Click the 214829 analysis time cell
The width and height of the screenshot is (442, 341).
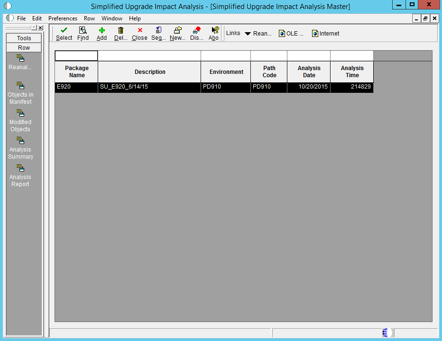pos(352,87)
